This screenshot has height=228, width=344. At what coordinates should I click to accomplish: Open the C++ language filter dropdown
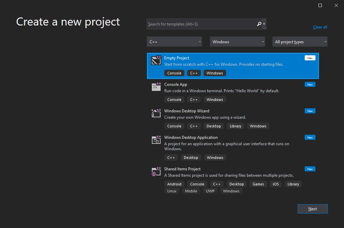tap(174, 42)
